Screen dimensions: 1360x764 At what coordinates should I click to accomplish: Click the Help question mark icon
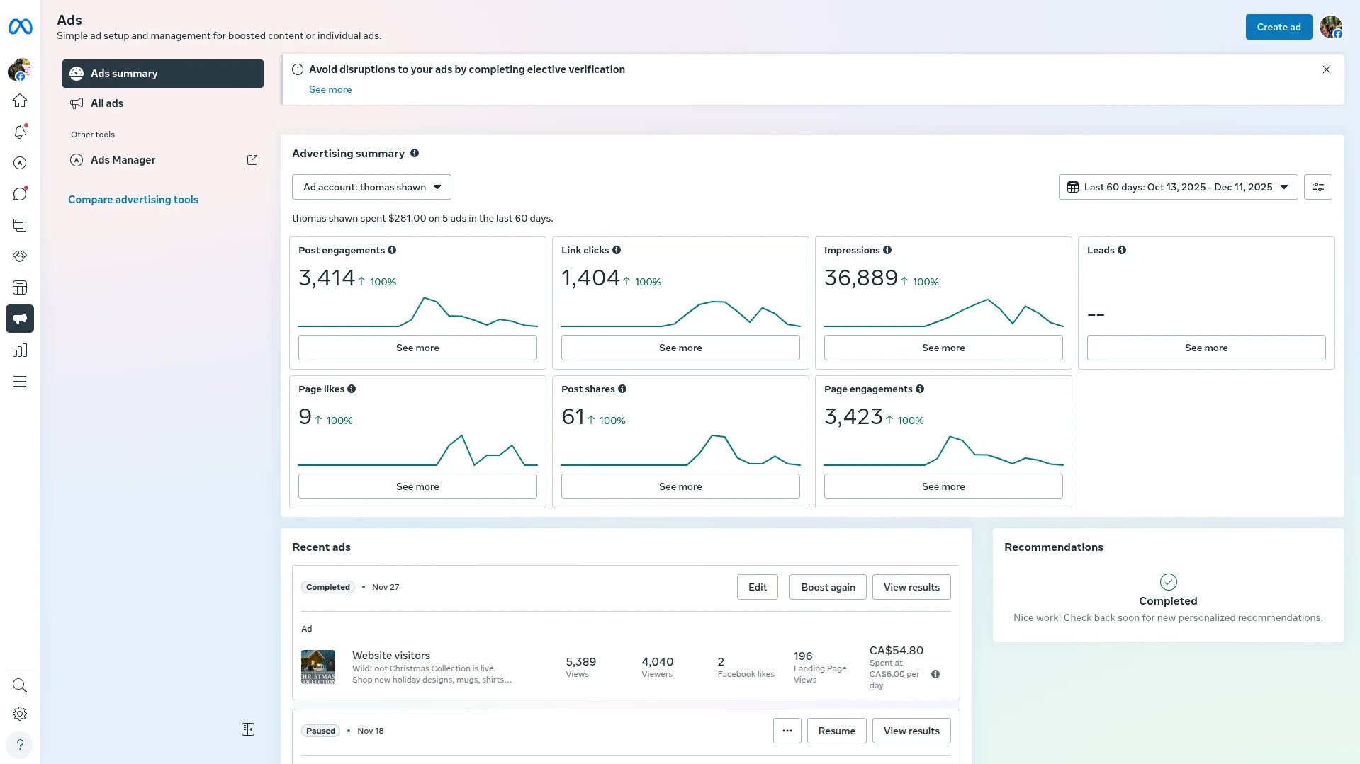click(x=20, y=745)
